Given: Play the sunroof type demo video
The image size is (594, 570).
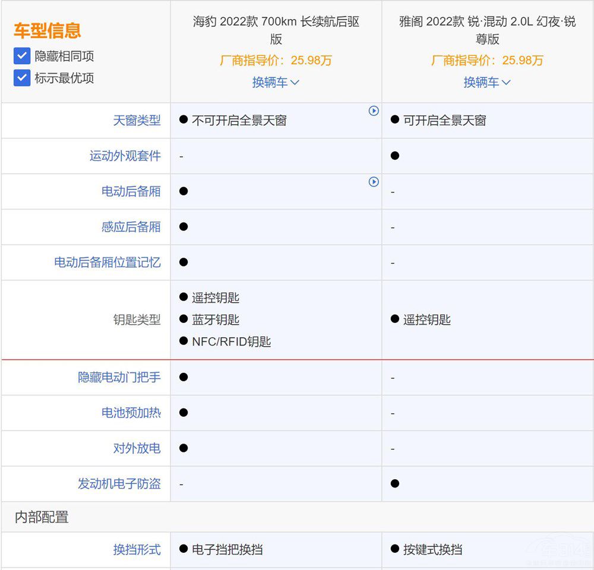Looking at the screenshot, I should (374, 111).
